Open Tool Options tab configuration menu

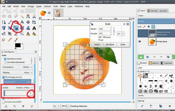click(36, 52)
